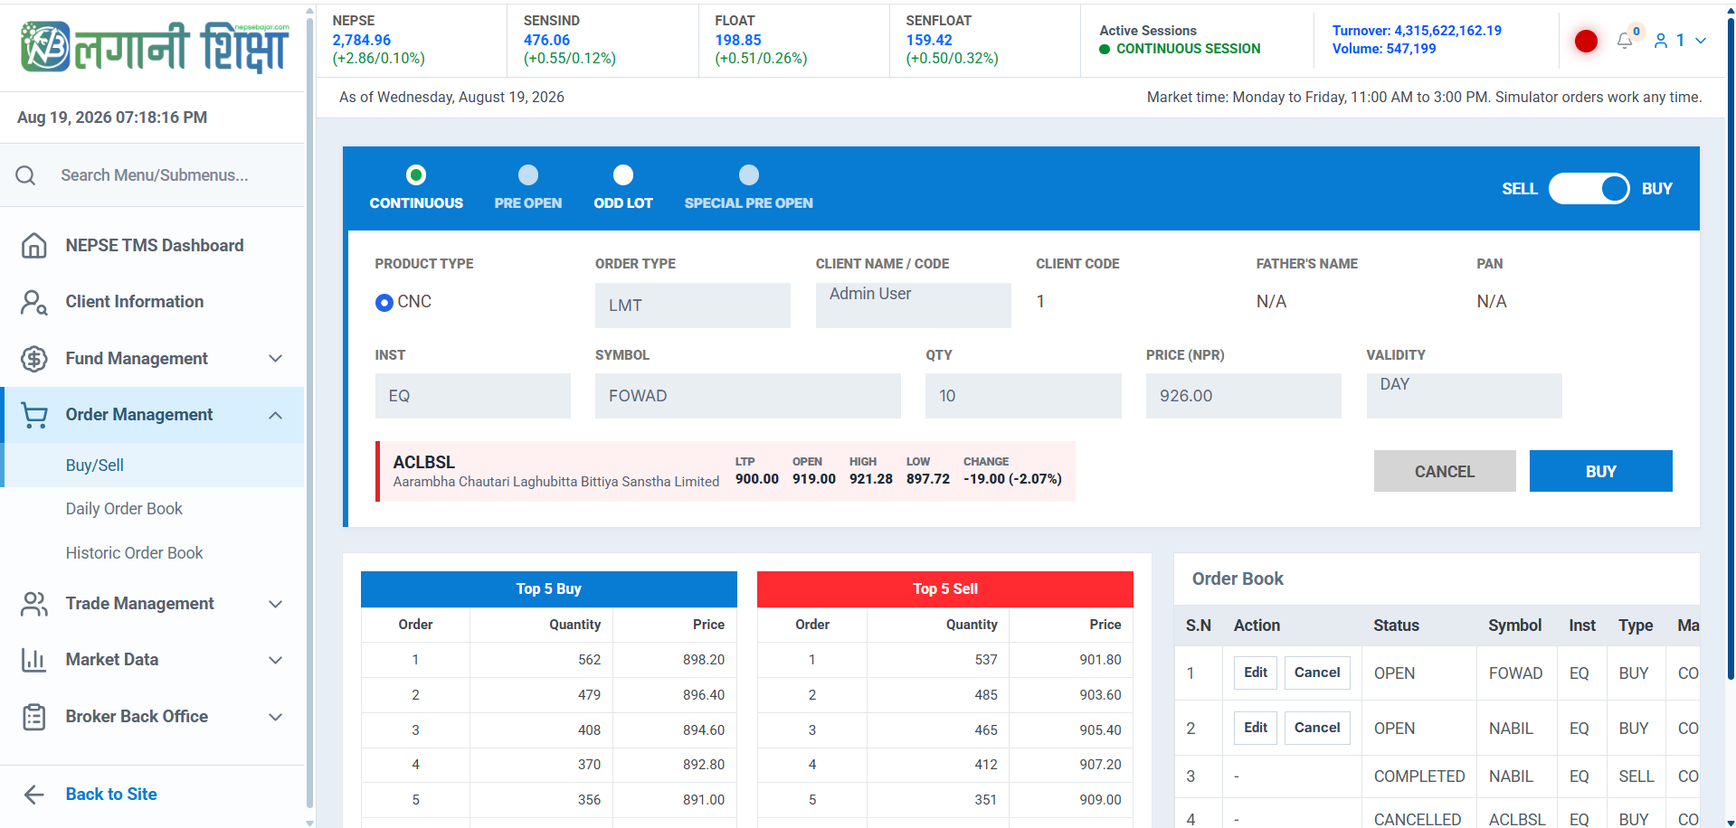The image size is (1736, 828).
Task: Cancel the open NABIL order
Action: pos(1317,728)
